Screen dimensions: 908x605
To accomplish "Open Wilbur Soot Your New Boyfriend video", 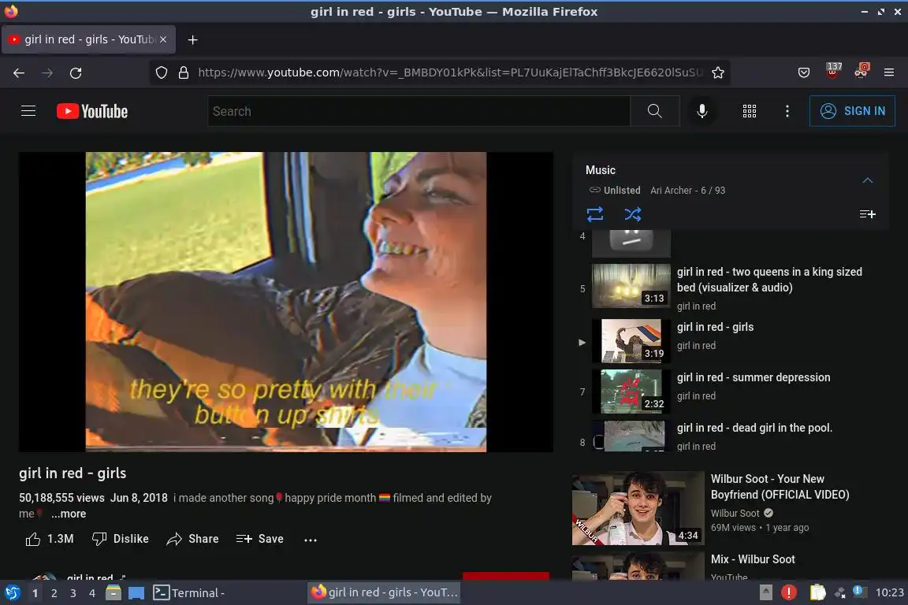I will (x=780, y=487).
